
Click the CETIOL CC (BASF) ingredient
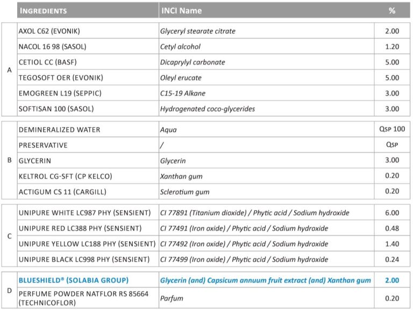47,62
